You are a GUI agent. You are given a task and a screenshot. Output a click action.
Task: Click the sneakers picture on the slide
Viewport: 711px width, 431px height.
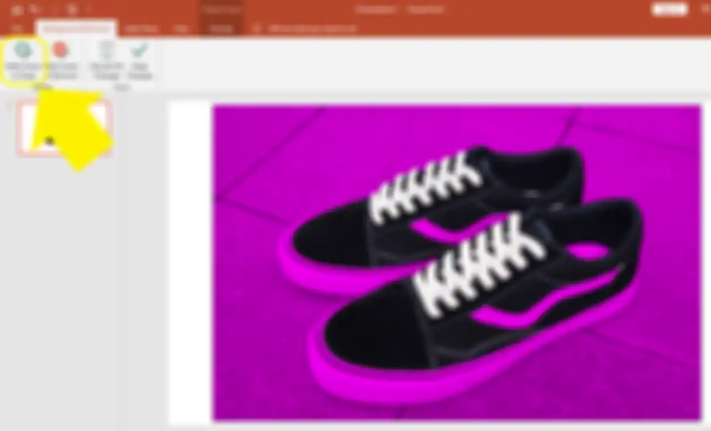(457, 263)
